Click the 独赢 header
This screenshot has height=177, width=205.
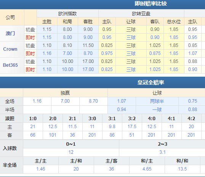pos(65,93)
